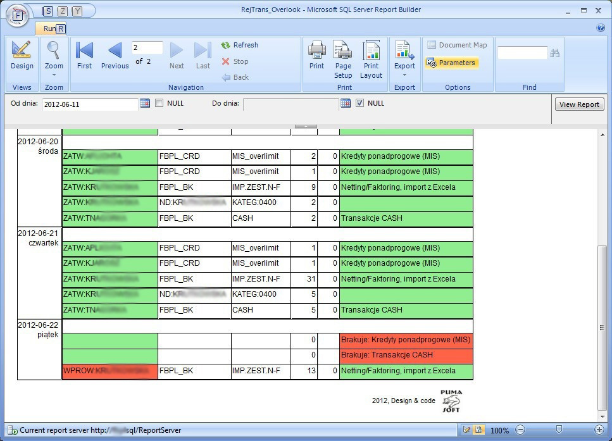Toggle the Parameters pane option

451,63
